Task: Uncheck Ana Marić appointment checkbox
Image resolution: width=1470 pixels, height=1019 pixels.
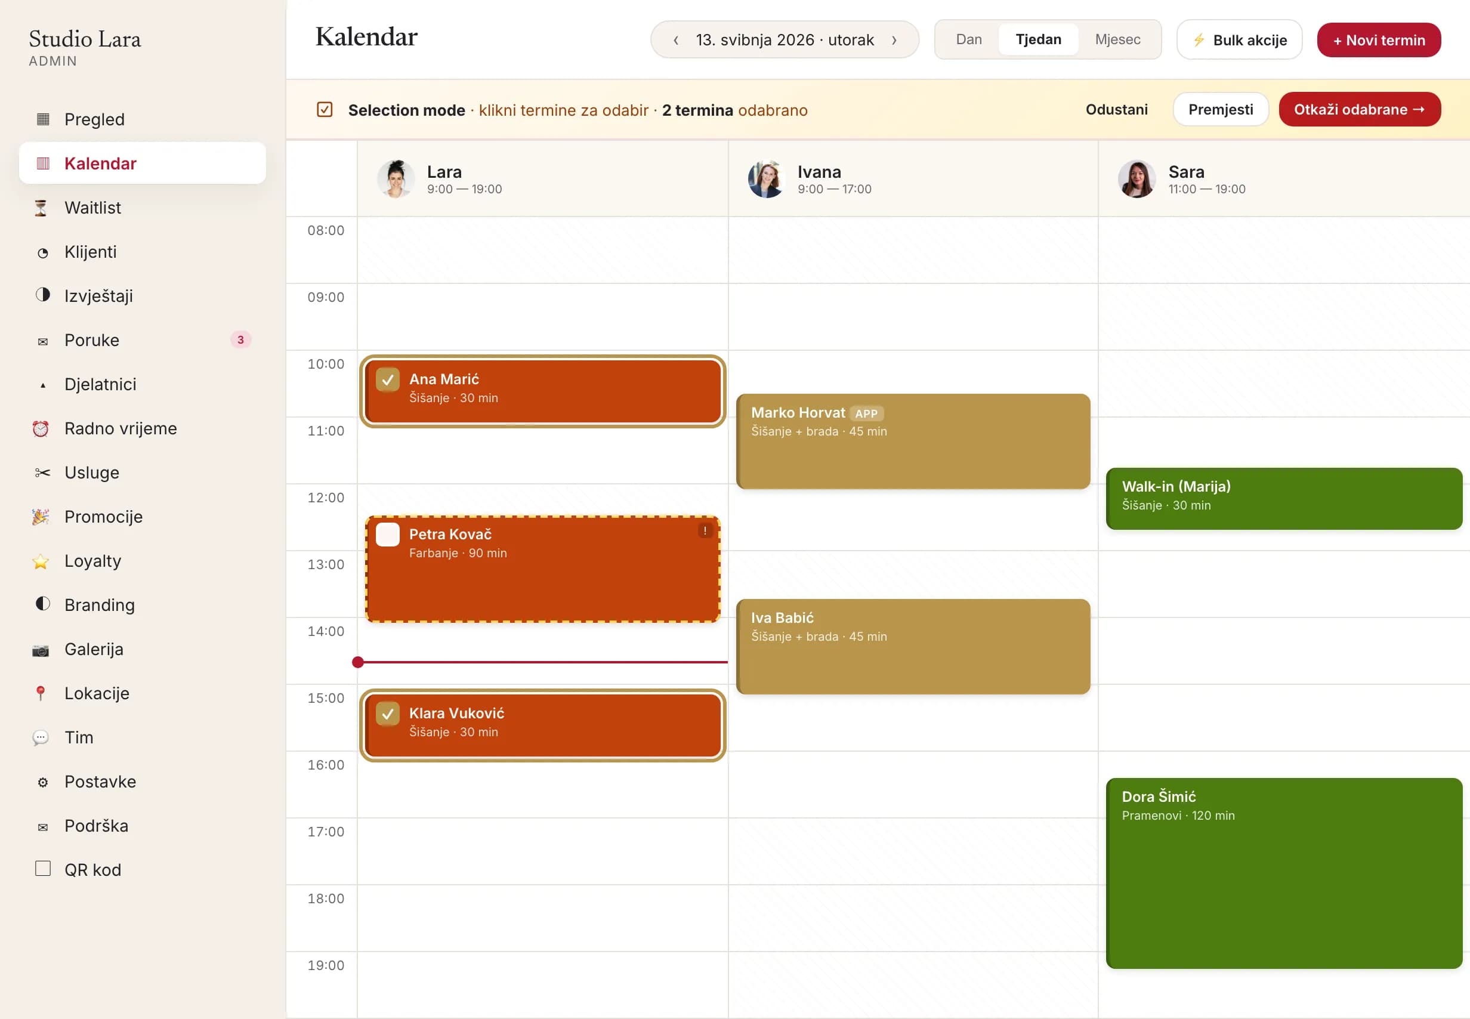Action: pyautogui.click(x=387, y=379)
